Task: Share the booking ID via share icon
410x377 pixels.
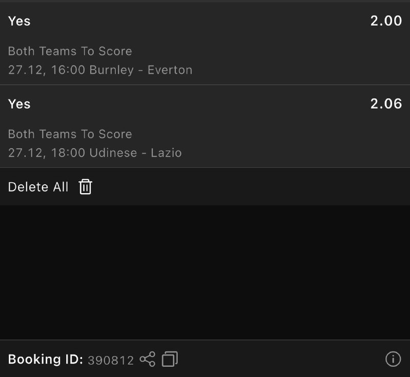Action: tap(147, 359)
